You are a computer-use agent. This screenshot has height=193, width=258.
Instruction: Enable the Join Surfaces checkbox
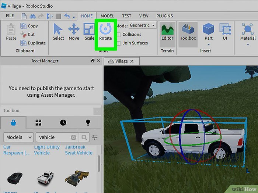pos(119,43)
